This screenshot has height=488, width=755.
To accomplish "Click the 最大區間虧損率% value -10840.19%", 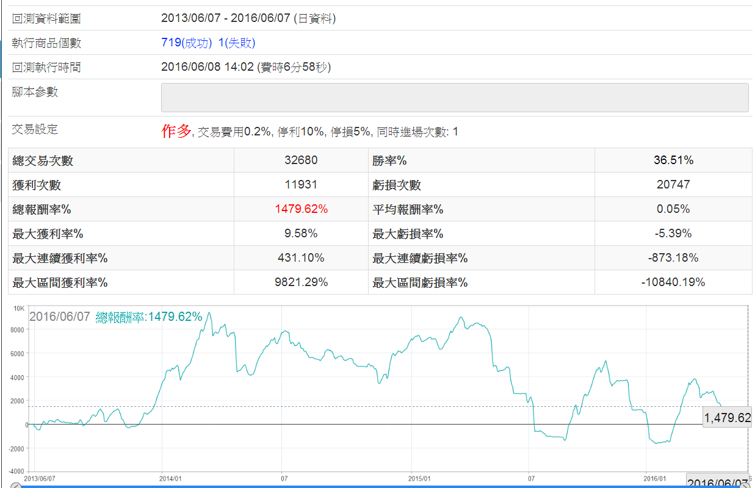I will pos(673,282).
